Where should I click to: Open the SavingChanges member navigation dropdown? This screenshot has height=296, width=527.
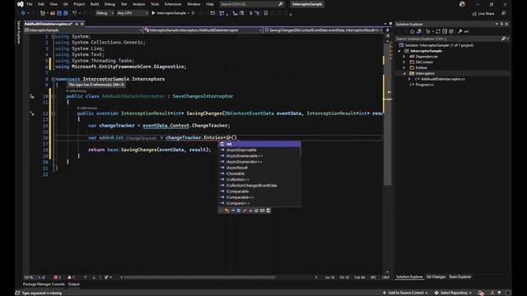click(x=323, y=30)
